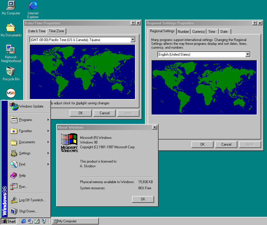Open the Settings Start menu item
This screenshot has height=225, width=267.
click(x=29, y=153)
